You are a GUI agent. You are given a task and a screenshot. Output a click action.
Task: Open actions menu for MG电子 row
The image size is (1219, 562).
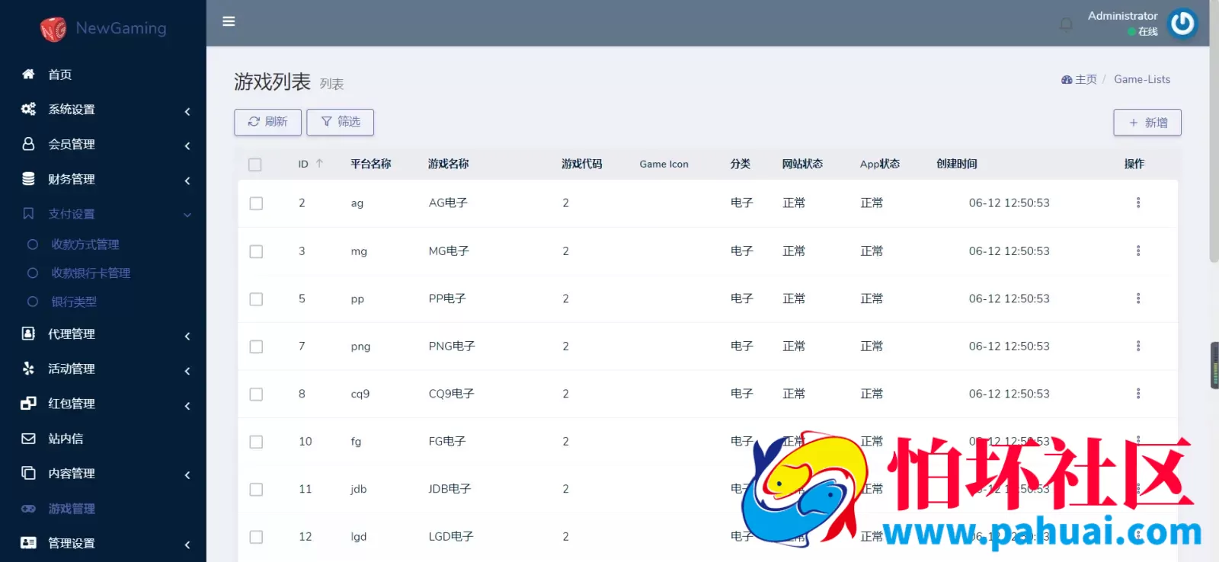1138,251
